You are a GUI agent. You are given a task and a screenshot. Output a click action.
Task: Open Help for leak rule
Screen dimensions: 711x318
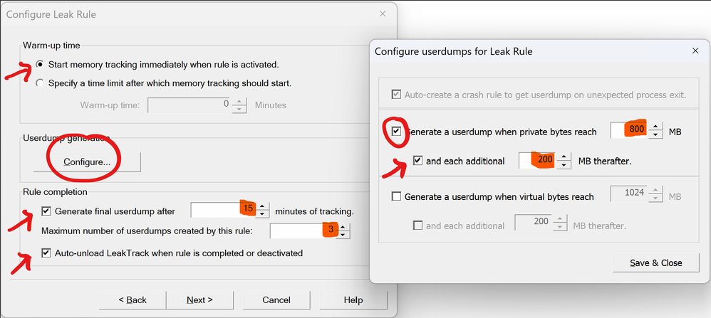[353, 300]
